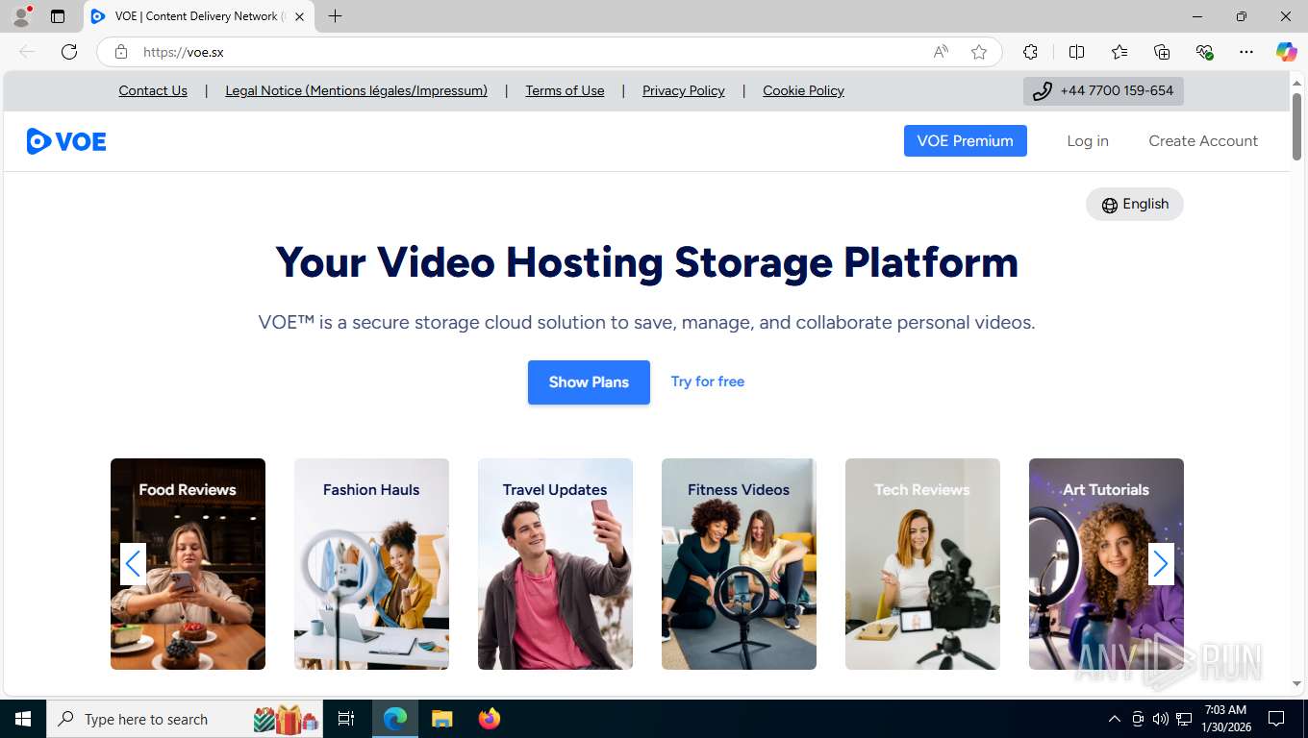Go to Create Account
The width and height of the screenshot is (1308, 738).
tap(1203, 140)
